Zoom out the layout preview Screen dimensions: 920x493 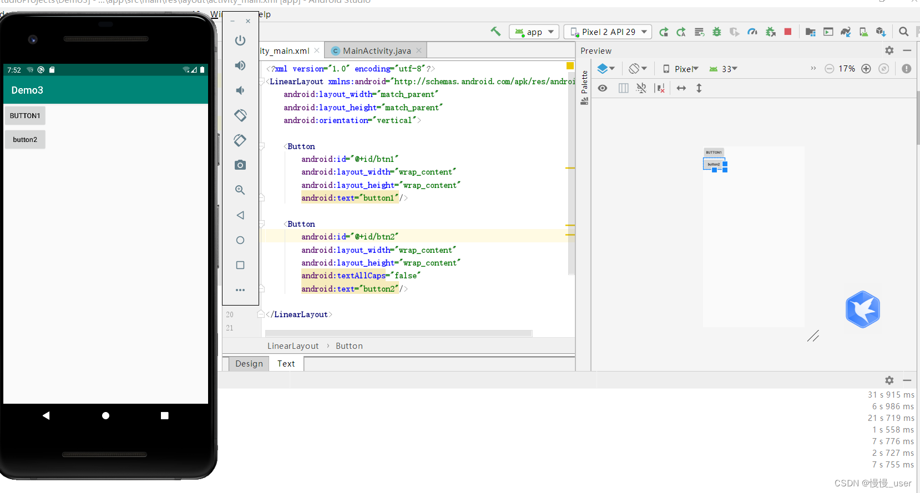pyautogui.click(x=829, y=69)
